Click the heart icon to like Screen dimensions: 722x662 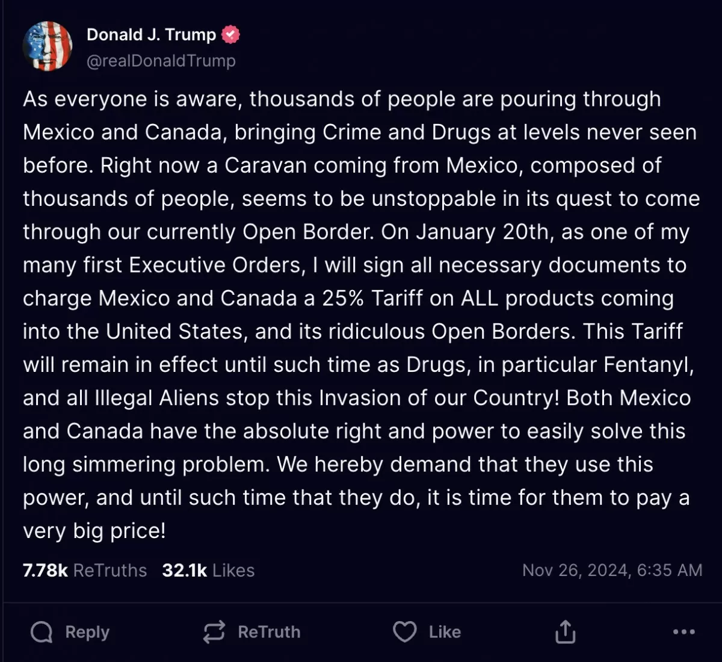click(x=404, y=632)
